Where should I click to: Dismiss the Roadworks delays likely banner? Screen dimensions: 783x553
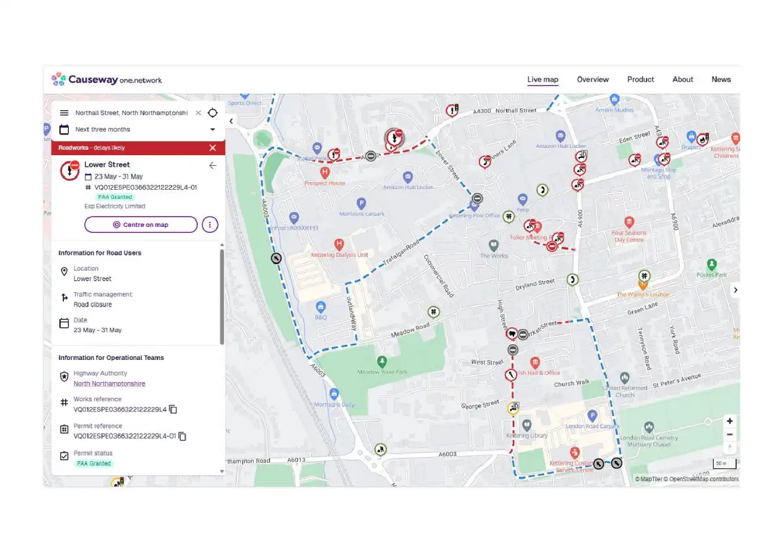pyautogui.click(x=212, y=147)
